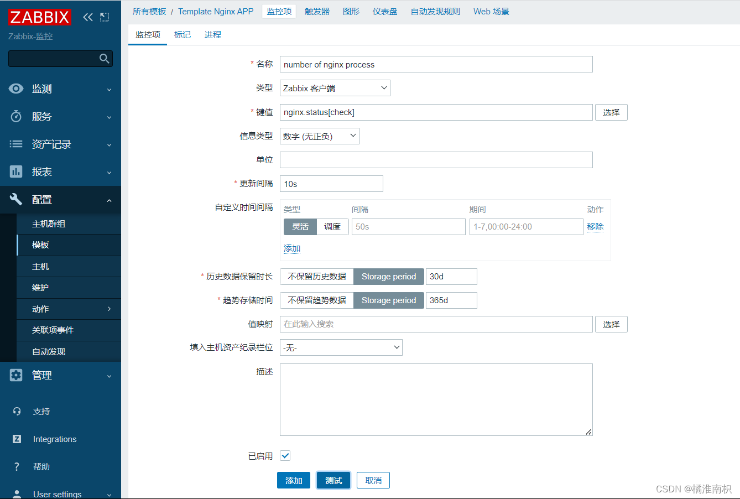This screenshot has height=499, width=740.
Task: Click the list icon for 资产记录
Action: 16,144
